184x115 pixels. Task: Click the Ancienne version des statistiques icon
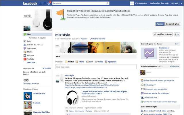click(x=142, y=93)
